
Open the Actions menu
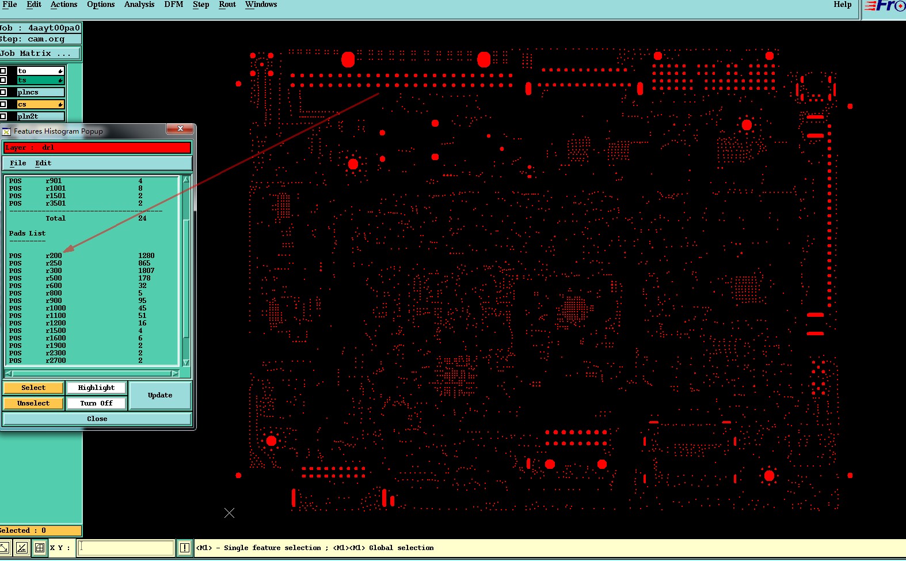[64, 5]
